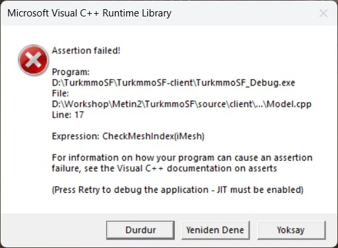Click the 'Line: 17' text
Image resolution: width=338 pixels, height=248 pixels.
coord(68,114)
